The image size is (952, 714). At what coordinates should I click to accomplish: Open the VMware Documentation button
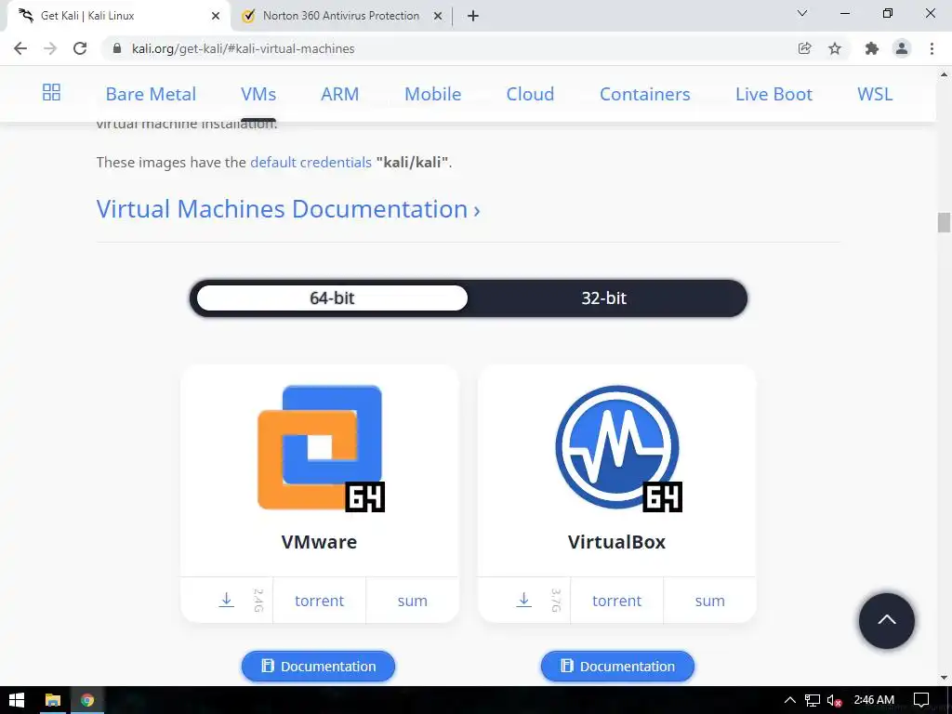coord(318,666)
